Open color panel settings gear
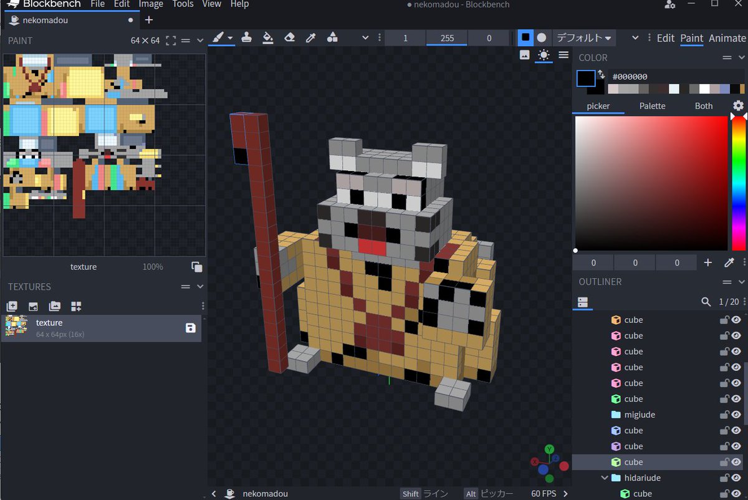Screen dimensions: 748x500 tap(738, 106)
